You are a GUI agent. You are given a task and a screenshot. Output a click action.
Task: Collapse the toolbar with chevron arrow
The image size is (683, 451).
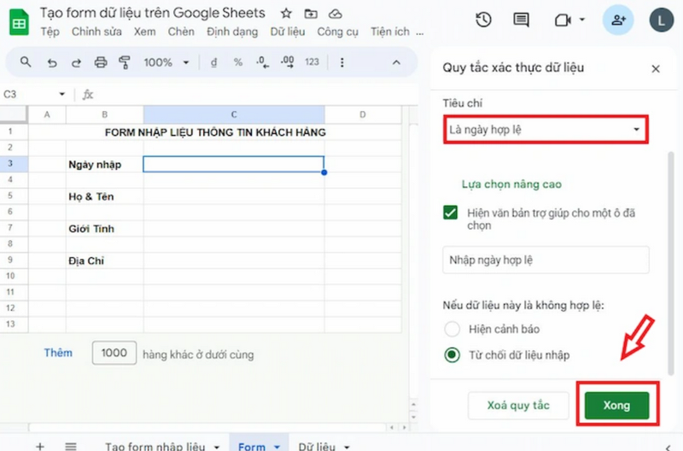[x=396, y=62]
